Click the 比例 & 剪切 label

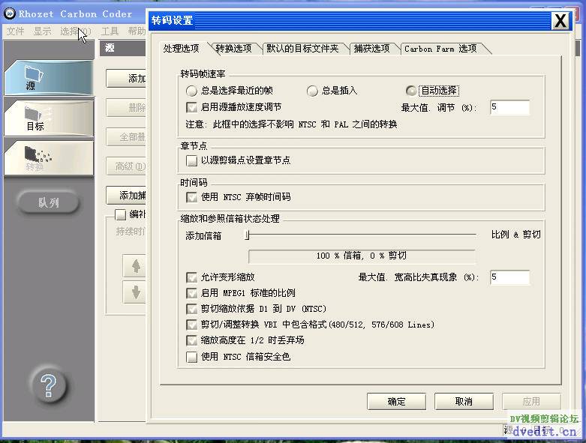tap(516, 235)
